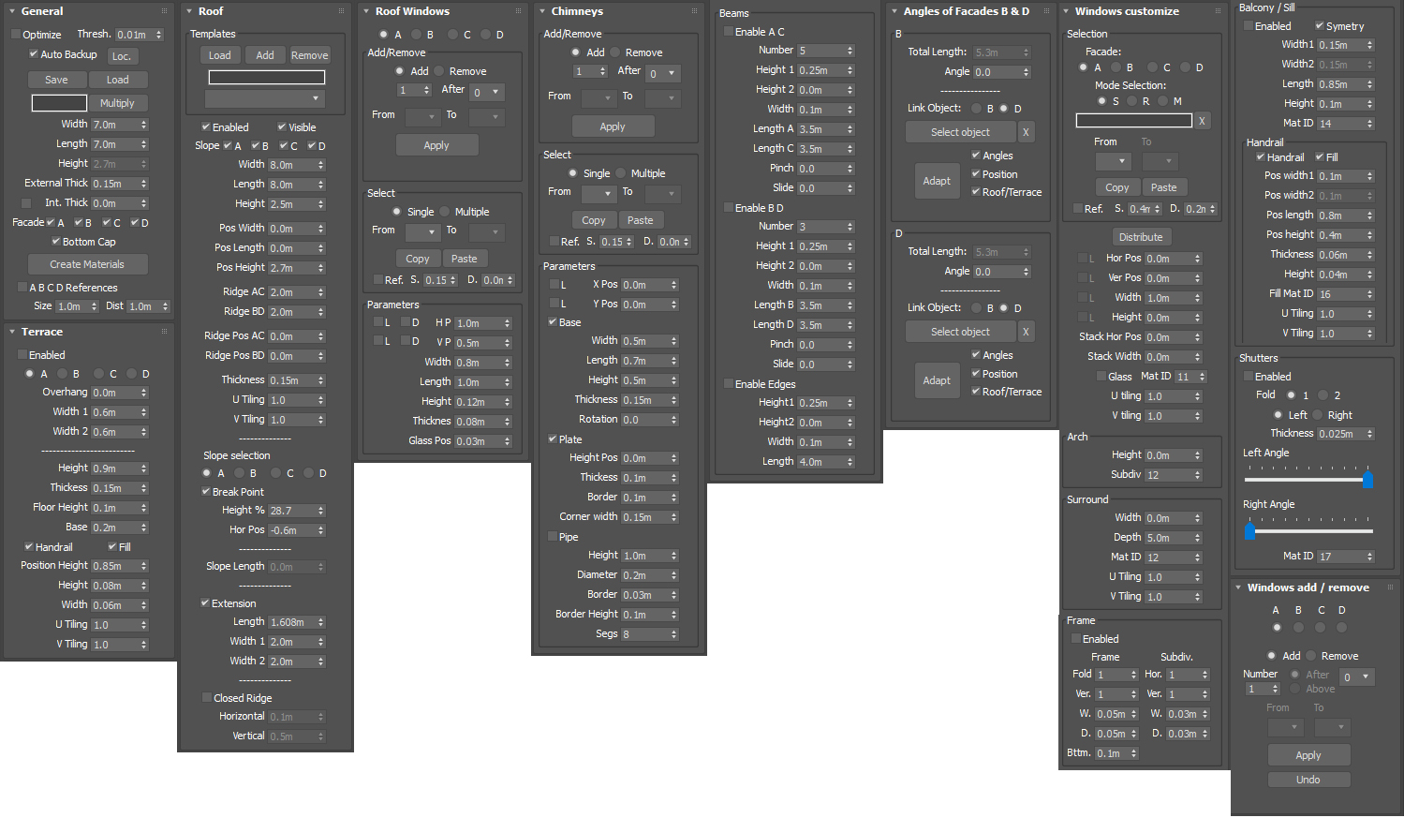Viewport: 1404px width, 818px height.
Task: Click the Windows add / remove grip icon
Action: 1390,587
